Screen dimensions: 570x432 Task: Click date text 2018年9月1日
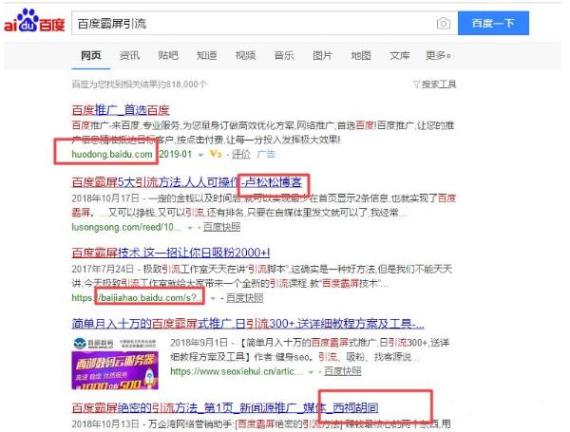pos(199,343)
